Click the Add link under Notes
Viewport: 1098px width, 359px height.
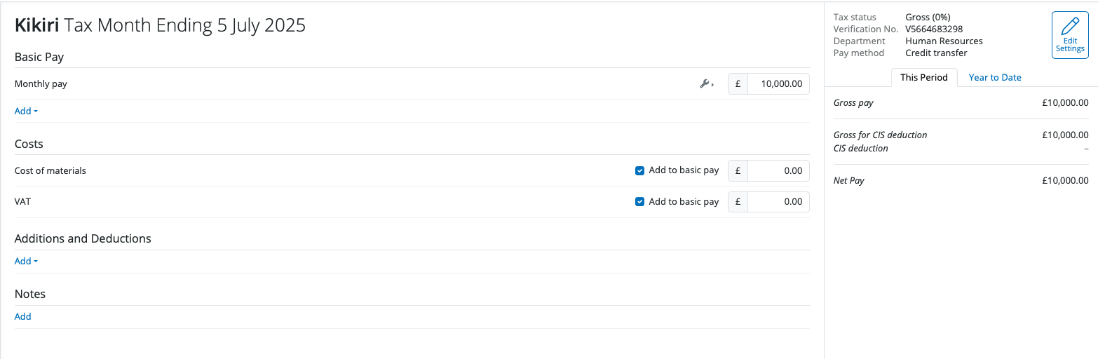[x=23, y=316]
